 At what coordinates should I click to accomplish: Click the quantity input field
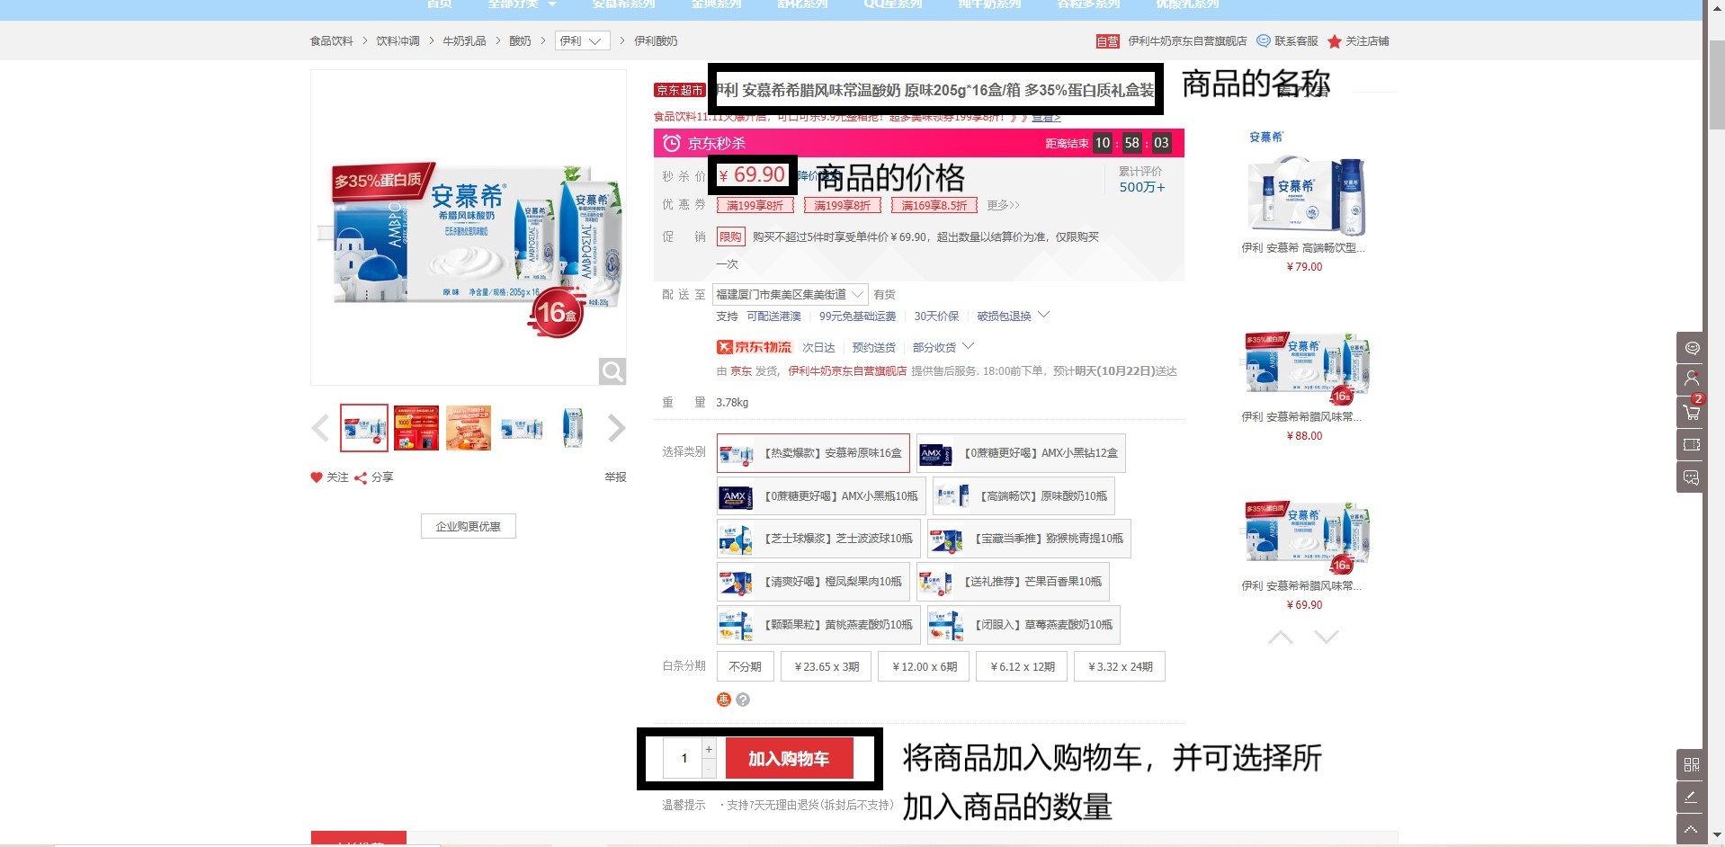coord(683,759)
